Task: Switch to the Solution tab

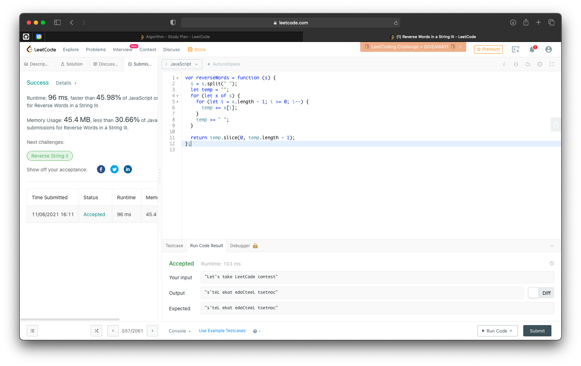Action: tap(72, 64)
